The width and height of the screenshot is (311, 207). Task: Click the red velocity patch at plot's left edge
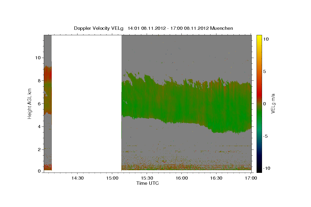pos(48,74)
